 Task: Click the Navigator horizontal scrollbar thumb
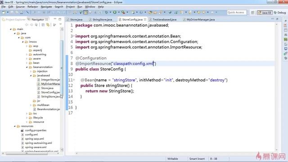point(27,153)
